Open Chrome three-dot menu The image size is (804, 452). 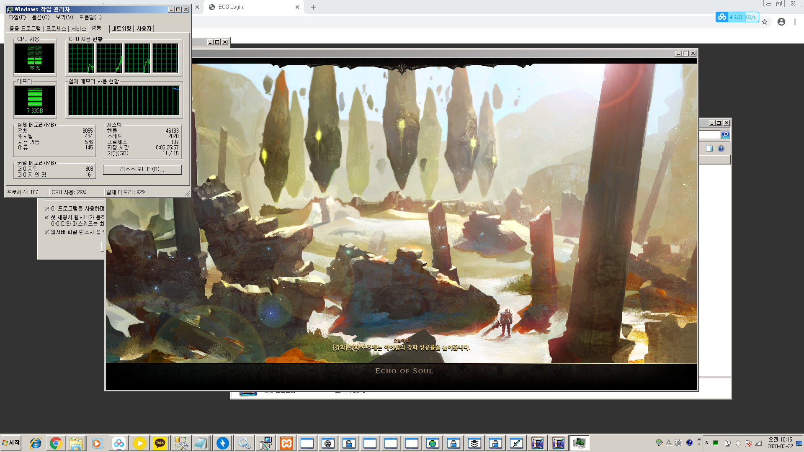[x=795, y=22]
